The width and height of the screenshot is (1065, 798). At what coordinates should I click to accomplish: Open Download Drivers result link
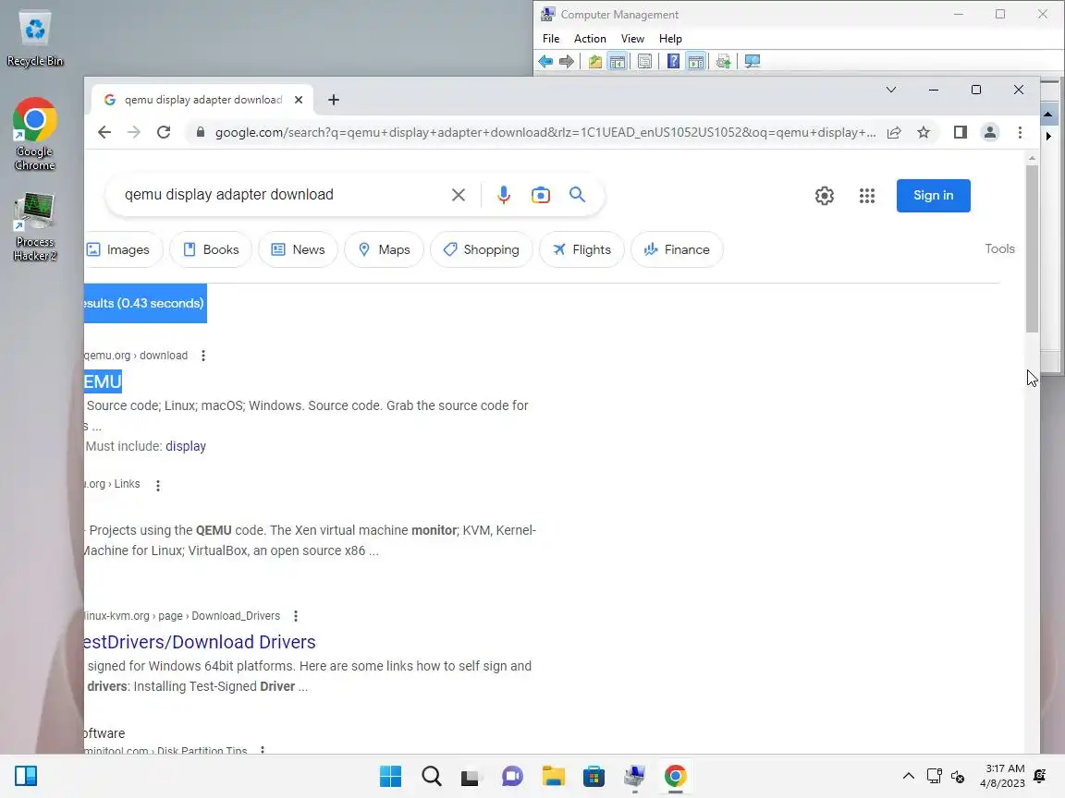click(200, 642)
